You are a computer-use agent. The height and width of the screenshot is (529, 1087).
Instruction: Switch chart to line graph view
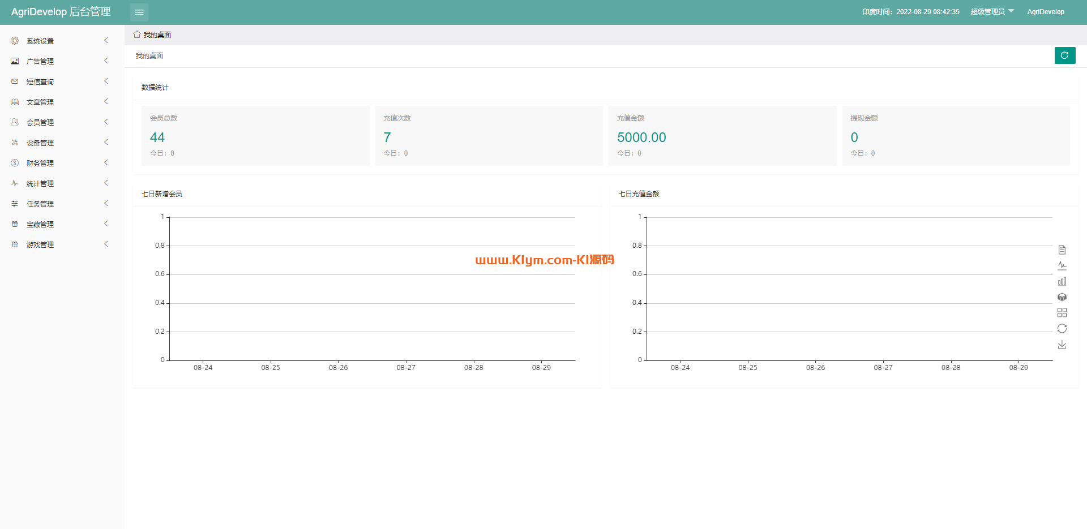pyautogui.click(x=1062, y=265)
